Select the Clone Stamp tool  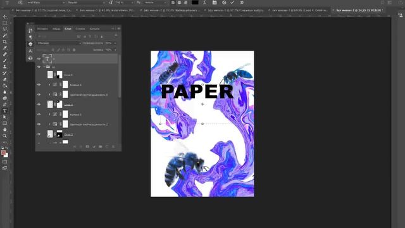[x=4, y=66]
